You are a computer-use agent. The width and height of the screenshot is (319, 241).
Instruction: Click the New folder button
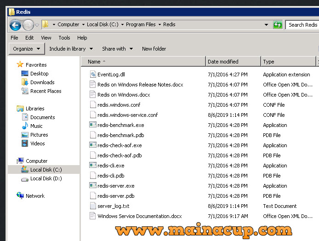[154, 49]
